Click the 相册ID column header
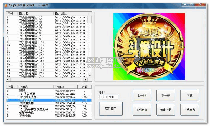 [x=66, y=87]
